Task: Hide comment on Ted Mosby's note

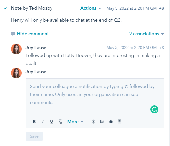Action: click(33, 34)
